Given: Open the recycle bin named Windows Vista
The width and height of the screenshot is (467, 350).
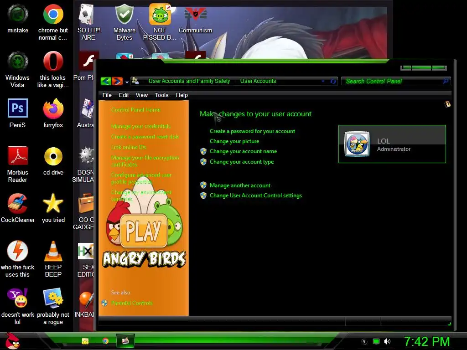Looking at the screenshot, I should 18,70.
